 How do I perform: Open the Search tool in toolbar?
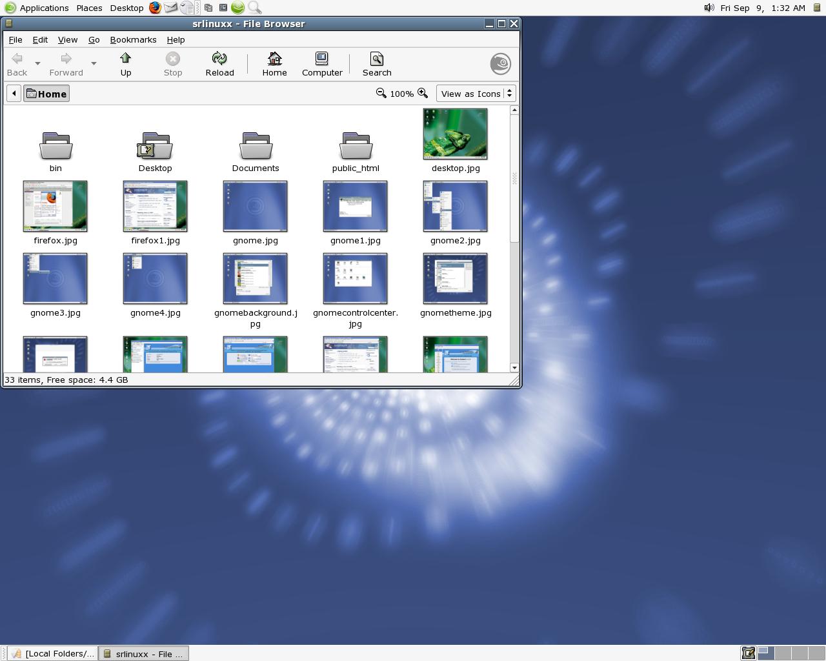coord(377,64)
